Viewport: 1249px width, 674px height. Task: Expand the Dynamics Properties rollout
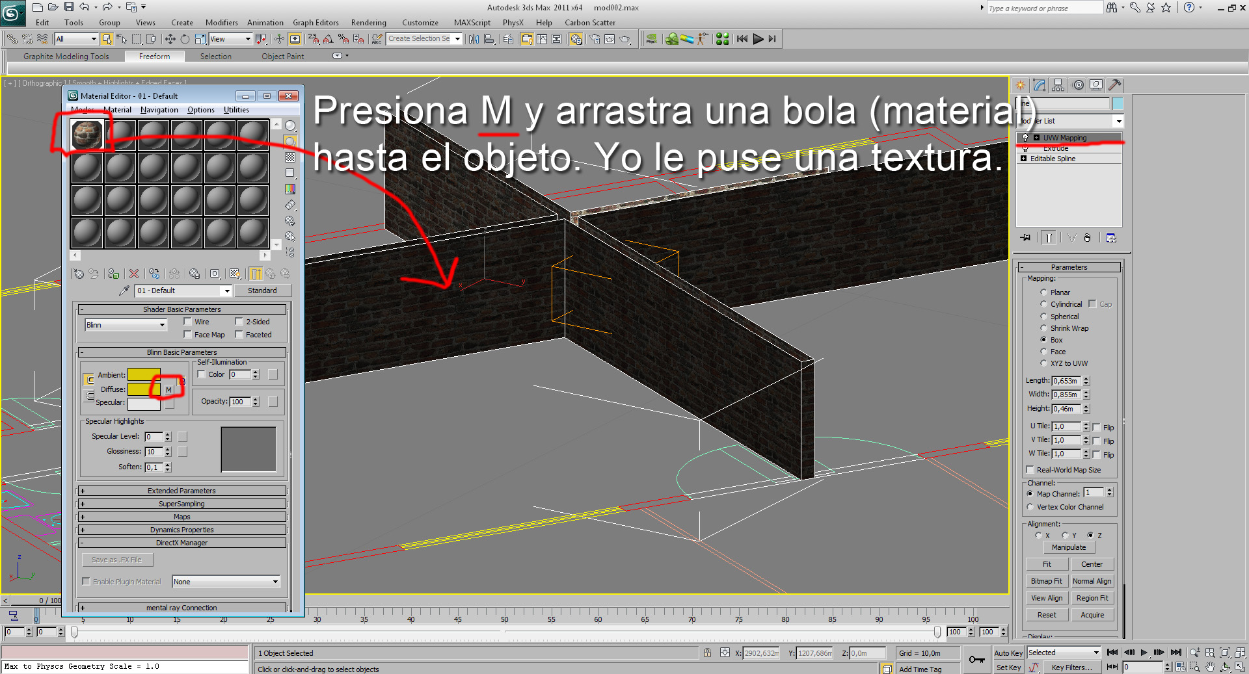[x=182, y=530]
